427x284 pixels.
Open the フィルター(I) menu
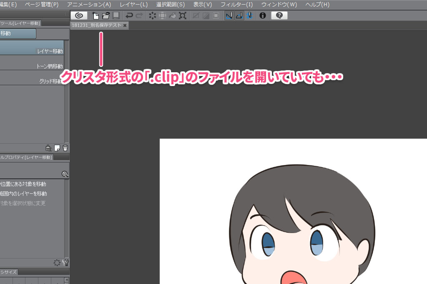[x=236, y=5]
